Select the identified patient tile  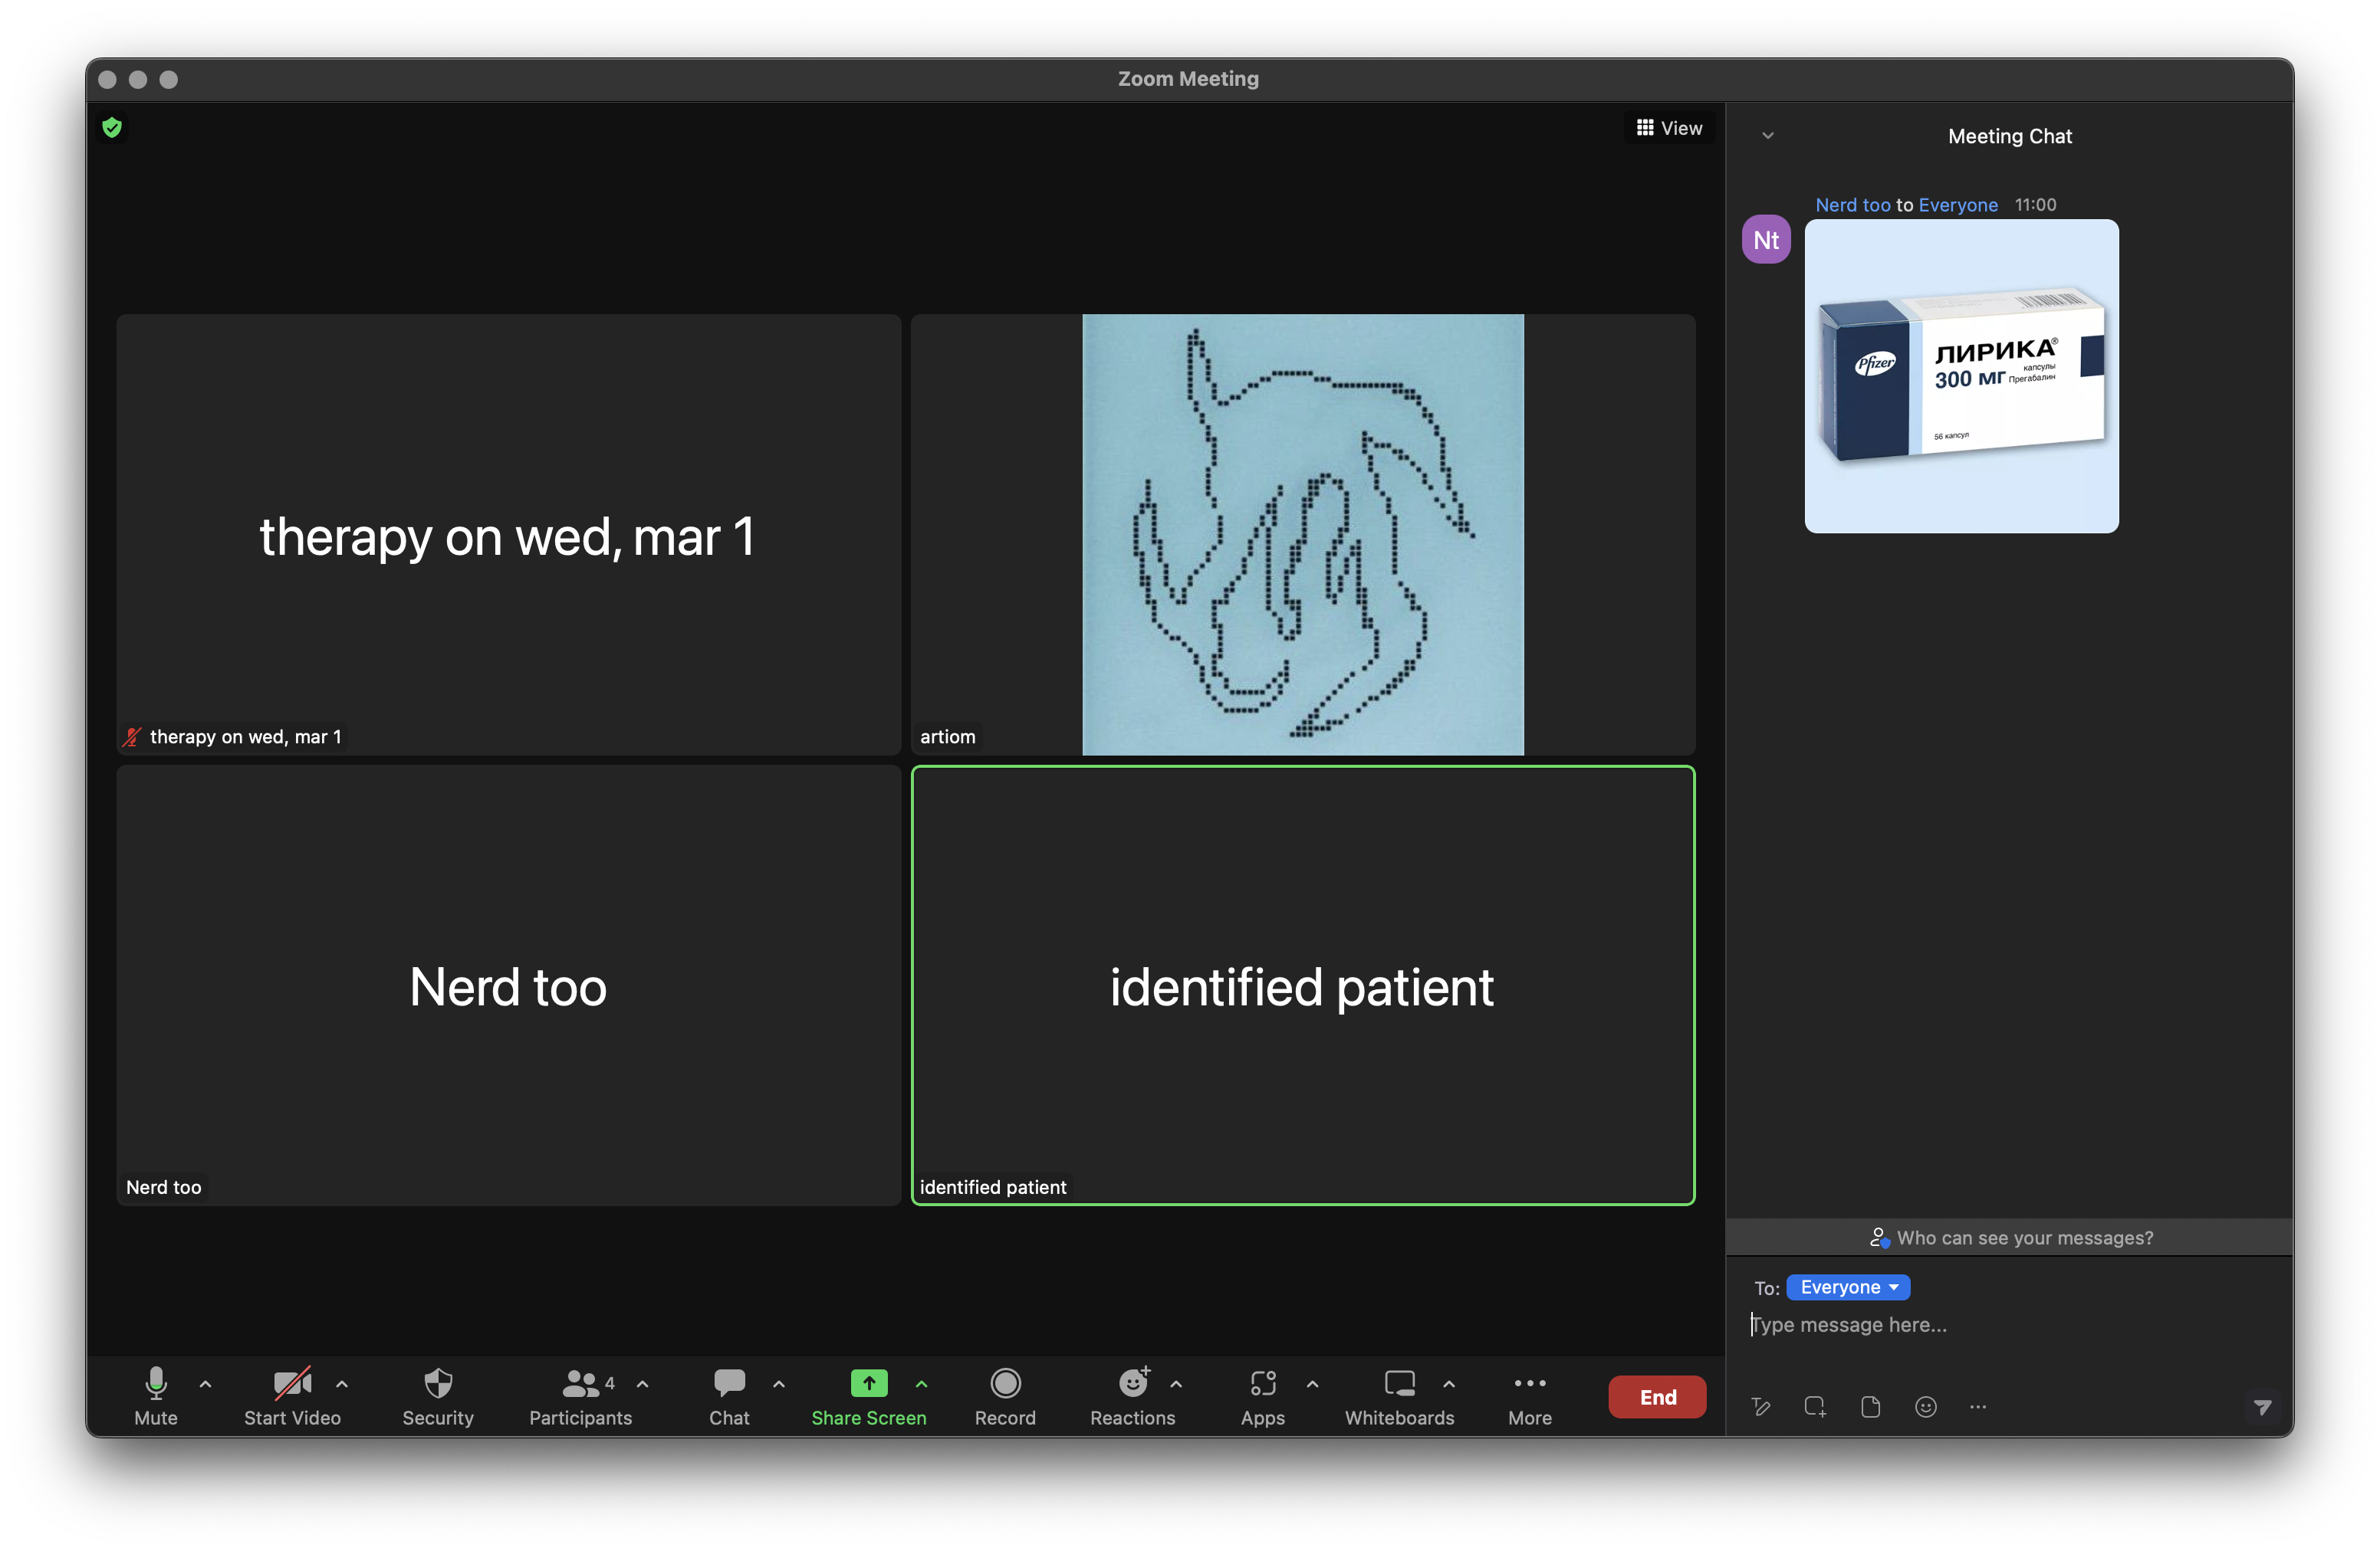pyautogui.click(x=1303, y=985)
